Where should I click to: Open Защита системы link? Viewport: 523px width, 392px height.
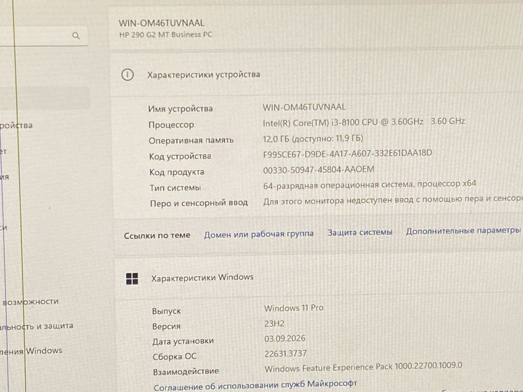pyautogui.click(x=360, y=232)
